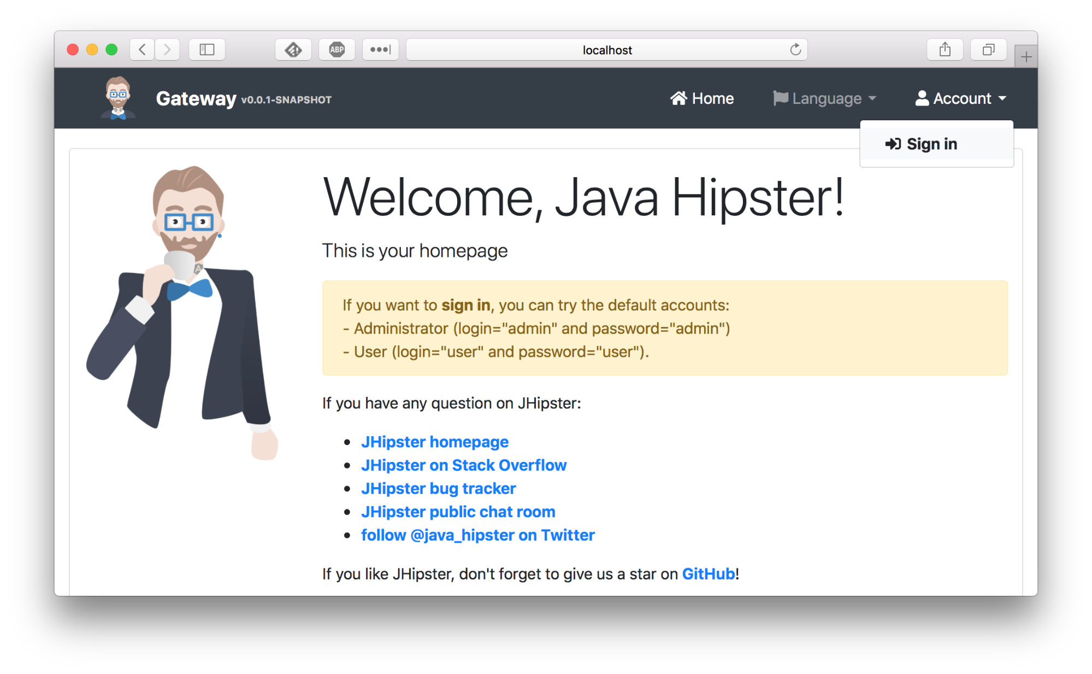Click the Account user icon

click(922, 98)
